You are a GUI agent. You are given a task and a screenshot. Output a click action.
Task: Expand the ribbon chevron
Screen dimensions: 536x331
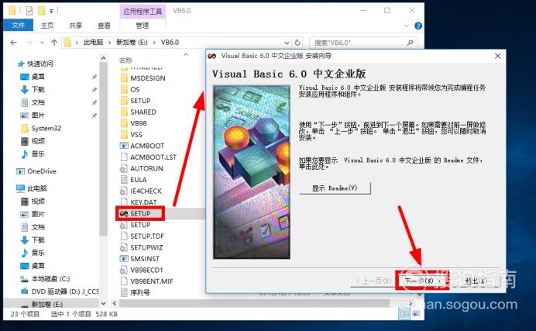point(407,26)
